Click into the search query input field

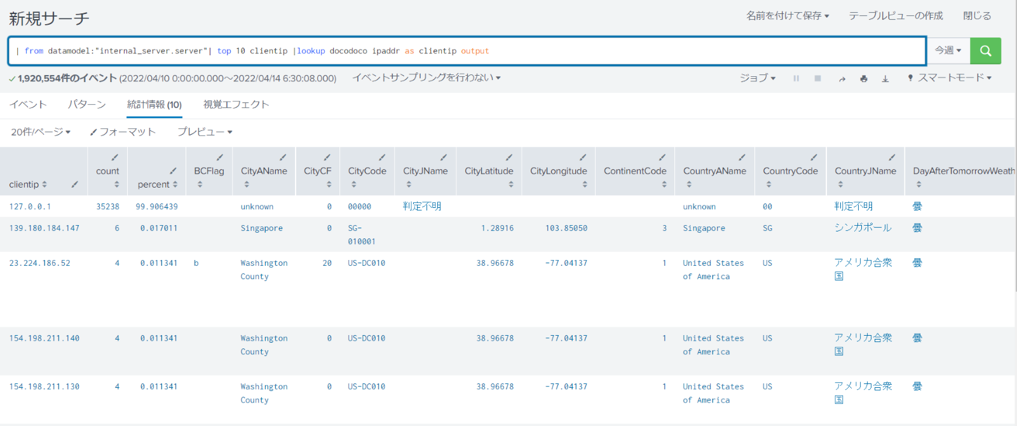coord(467,51)
